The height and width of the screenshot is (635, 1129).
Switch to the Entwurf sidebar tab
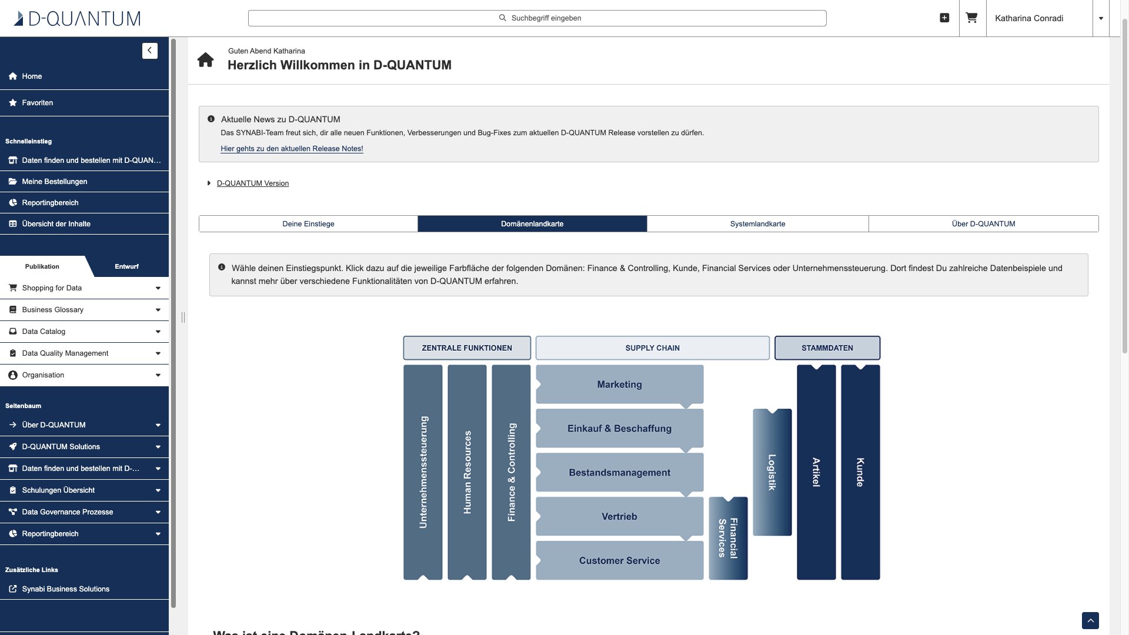(127, 266)
